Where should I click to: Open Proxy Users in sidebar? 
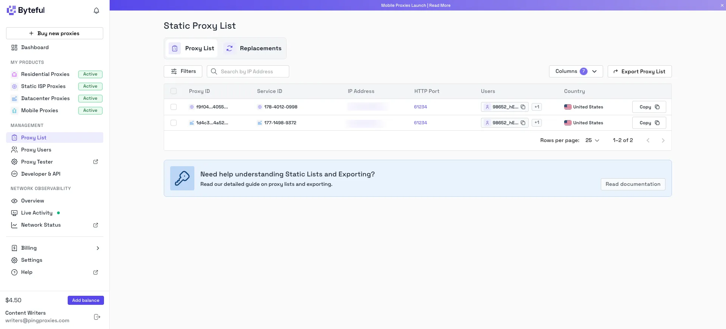[x=54, y=150]
